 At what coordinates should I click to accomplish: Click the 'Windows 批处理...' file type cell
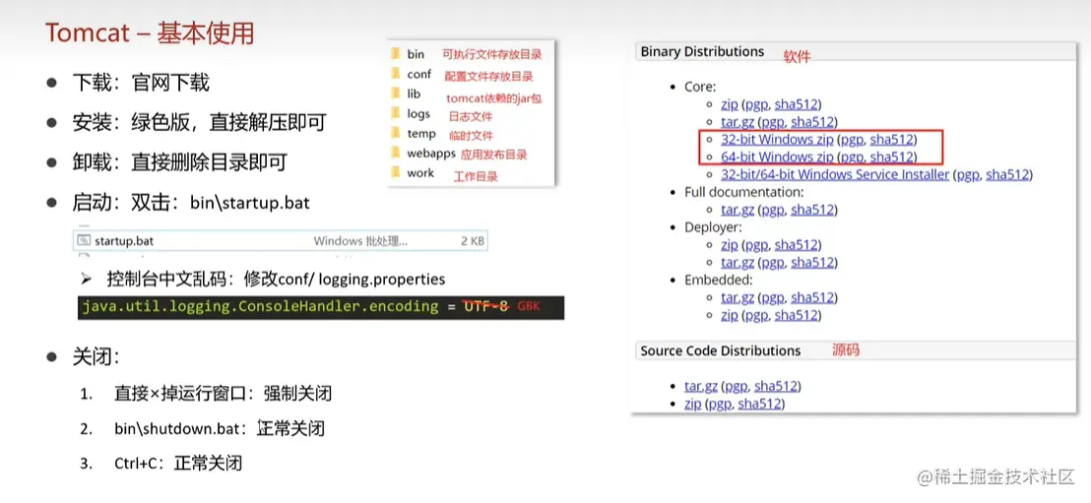click(359, 241)
